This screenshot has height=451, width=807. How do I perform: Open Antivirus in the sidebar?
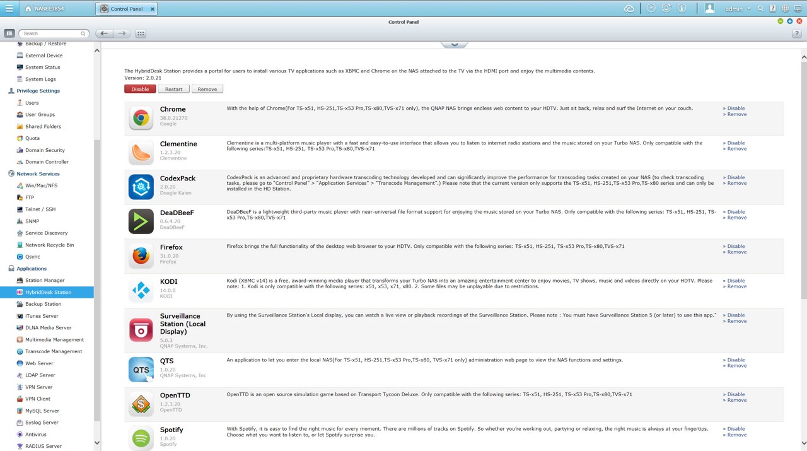pos(35,434)
